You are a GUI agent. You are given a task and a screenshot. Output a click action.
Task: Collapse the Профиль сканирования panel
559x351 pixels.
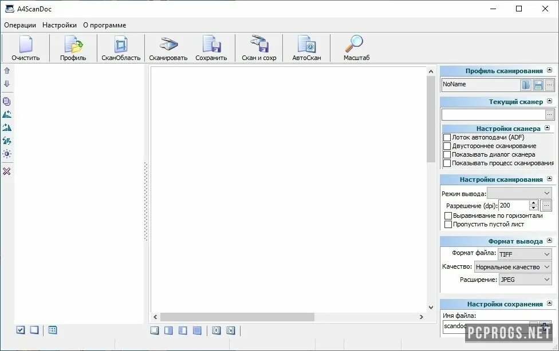click(x=550, y=70)
